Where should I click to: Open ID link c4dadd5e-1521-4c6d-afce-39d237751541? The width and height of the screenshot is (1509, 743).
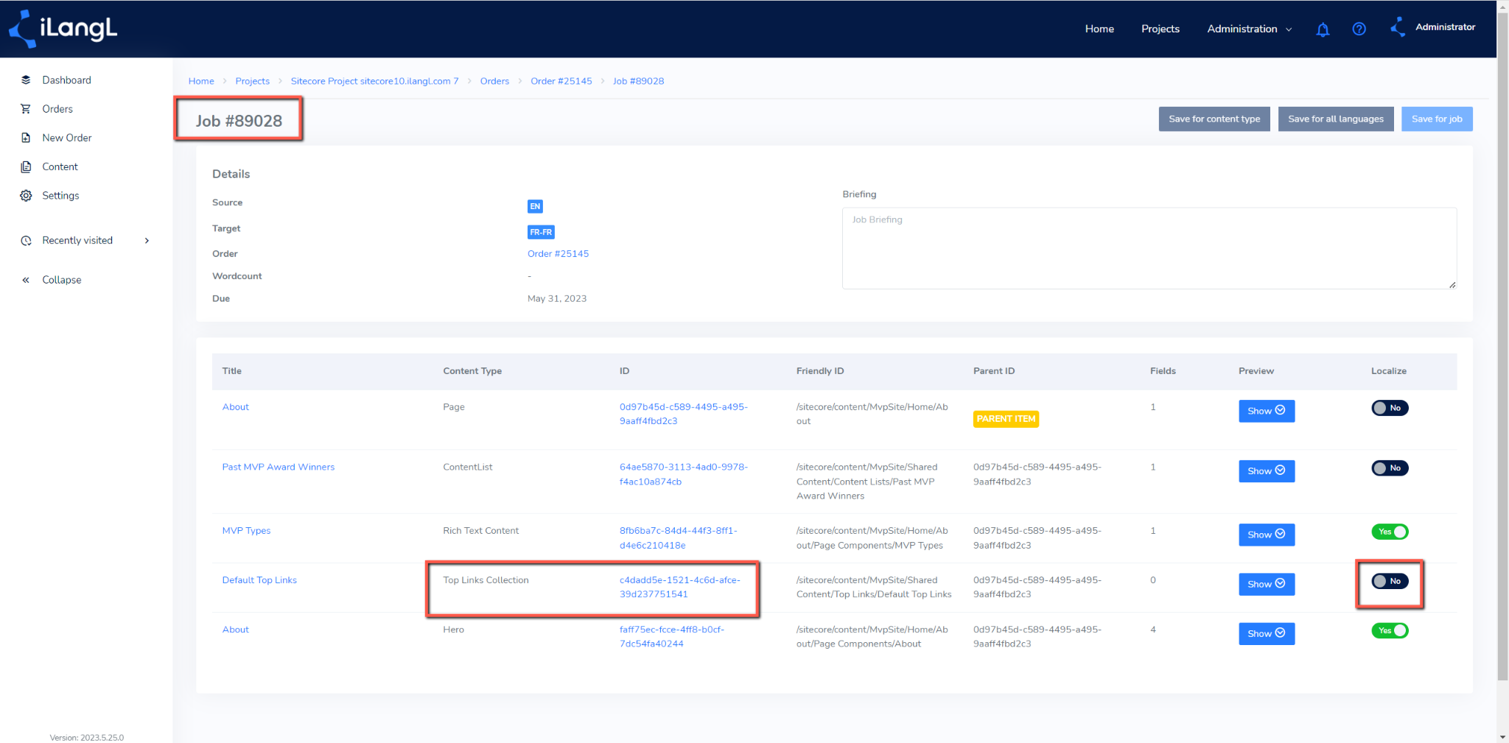(x=680, y=587)
